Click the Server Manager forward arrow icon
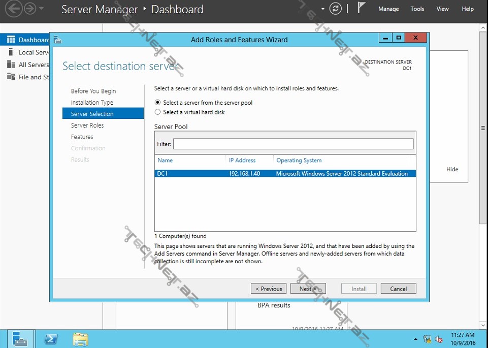This screenshot has width=488, height=348. 30,9
